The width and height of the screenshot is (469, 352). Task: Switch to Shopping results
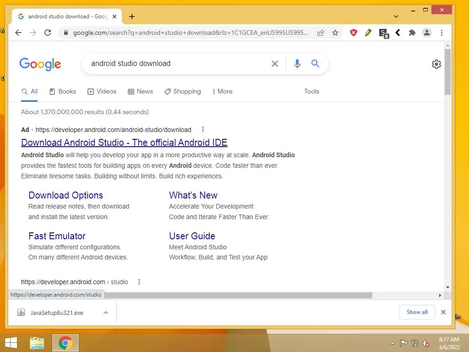(183, 91)
